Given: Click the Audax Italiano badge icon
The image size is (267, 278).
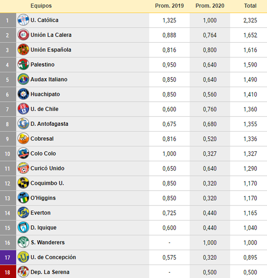Looking at the screenshot, I should click(x=23, y=80).
